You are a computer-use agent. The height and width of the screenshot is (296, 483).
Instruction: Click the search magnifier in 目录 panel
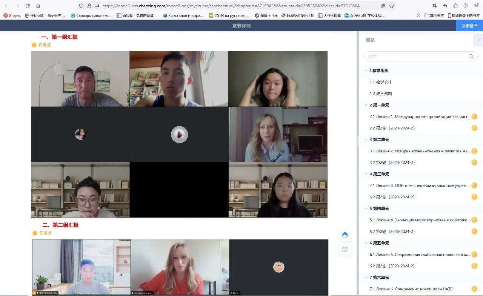click(x=471, y=57)
